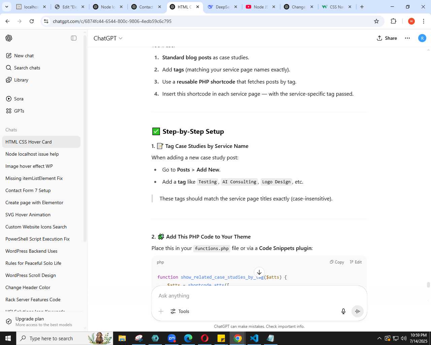Viewport: 431px width, 345px height.
Task: Open the Image hover effect WP chat
Action: (x=41, y=166)
